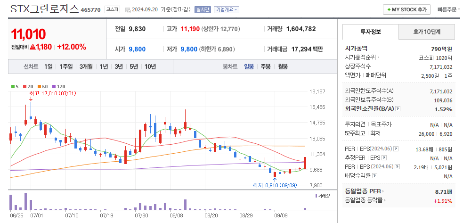Switch to the 호가 10단계 tab
The image size is (471, 223).
point(427,32)
